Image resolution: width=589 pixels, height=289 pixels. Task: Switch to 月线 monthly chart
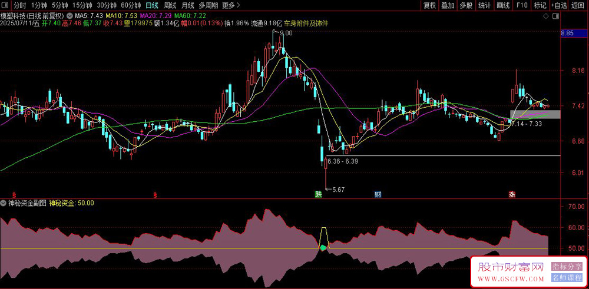coord(187,5)
